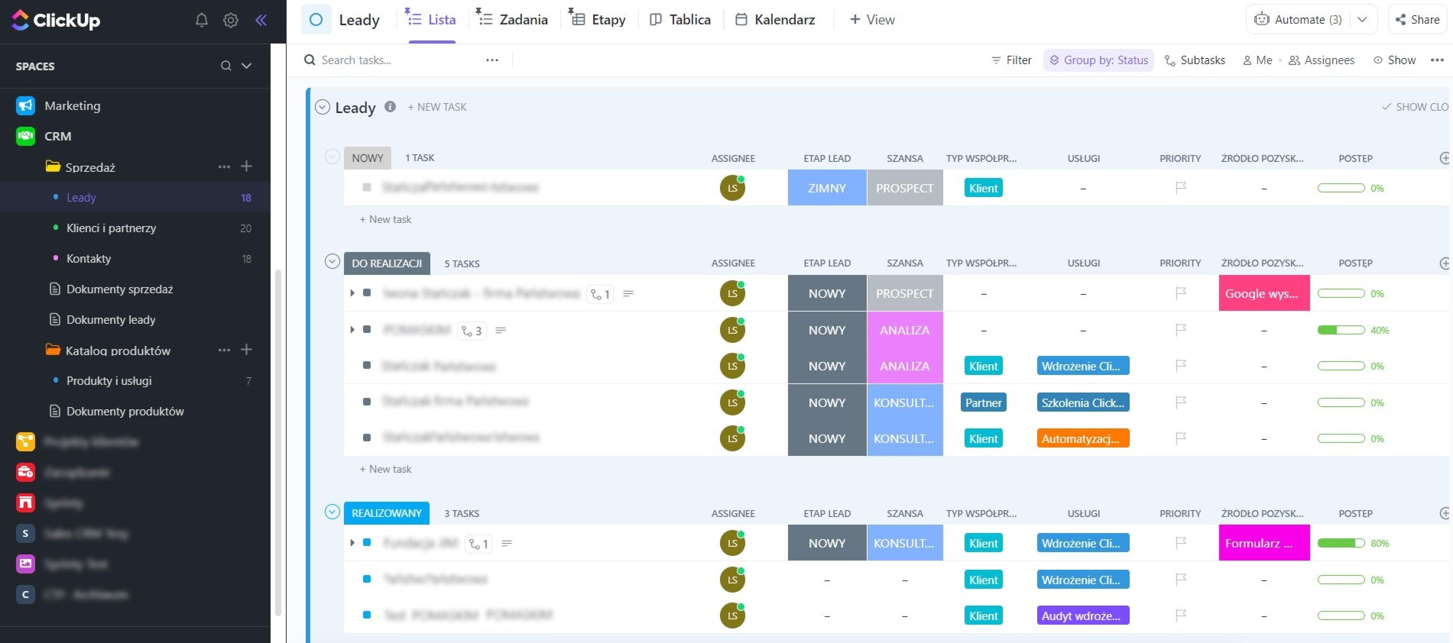The height and width of the screenshot is (643, 1453).
Task: Expand subtasks of 40% progress task
Action: click(x=352, y=329)
